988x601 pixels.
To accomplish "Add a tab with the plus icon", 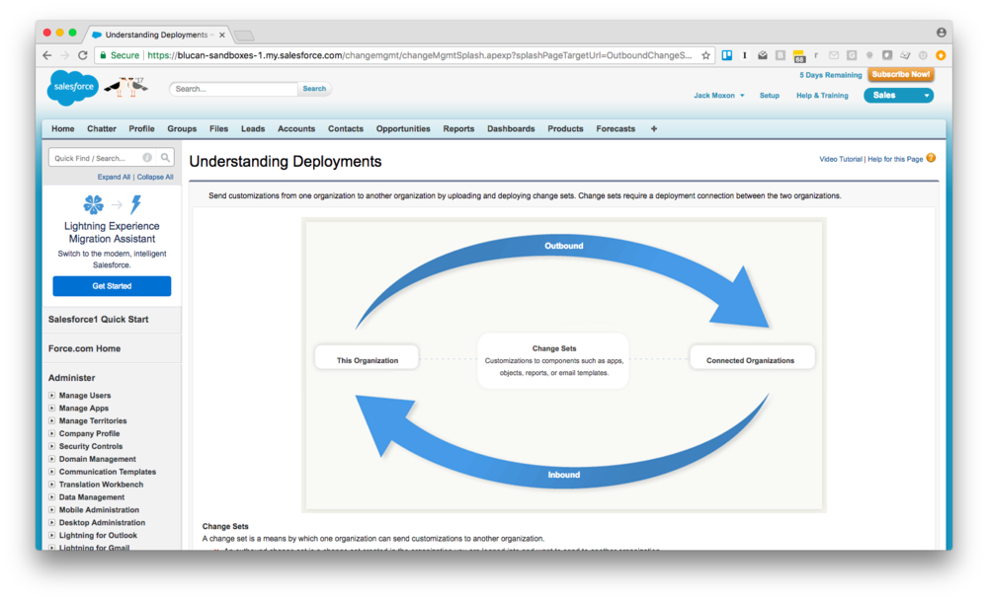I will tap(654, 128).
